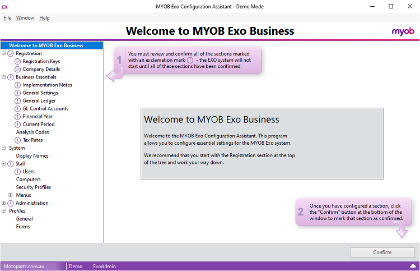Open the File menu
Viewport: 420px width, 271px height.
[x=7, y=18]
